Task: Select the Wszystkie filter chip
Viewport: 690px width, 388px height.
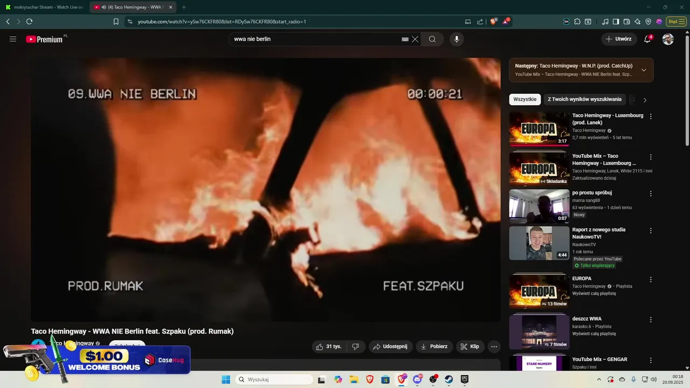Action: 525,99
